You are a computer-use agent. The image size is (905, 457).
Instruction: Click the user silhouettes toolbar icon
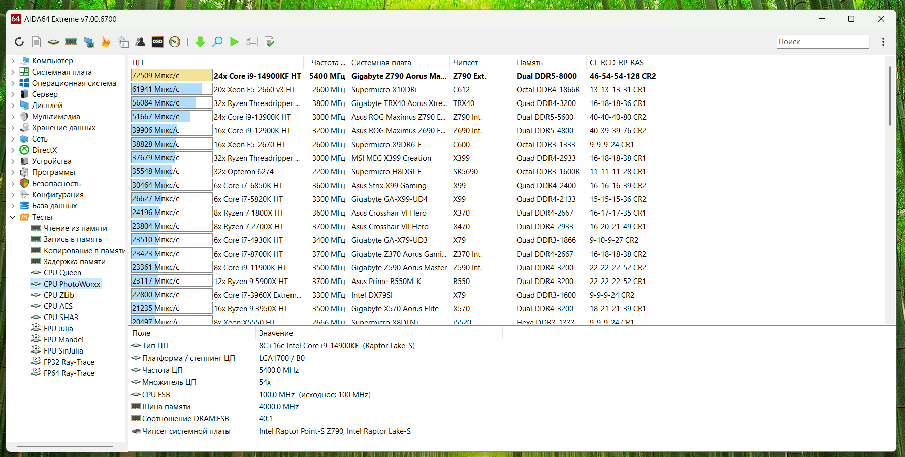(140, 42)
